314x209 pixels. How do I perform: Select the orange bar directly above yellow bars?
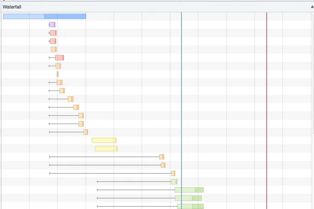click(86, 132)
